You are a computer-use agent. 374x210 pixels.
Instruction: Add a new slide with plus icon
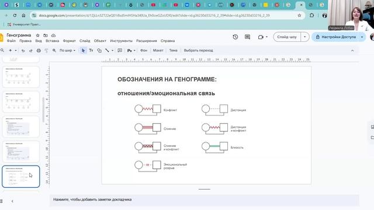pos(11,51)
